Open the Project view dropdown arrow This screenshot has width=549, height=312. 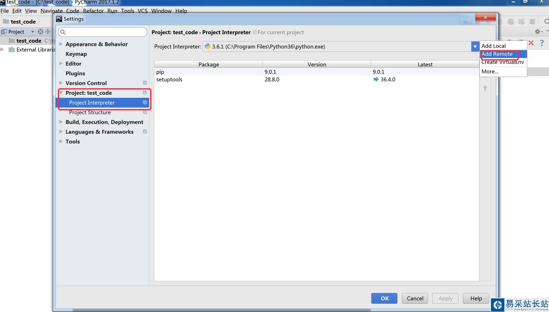32,32
